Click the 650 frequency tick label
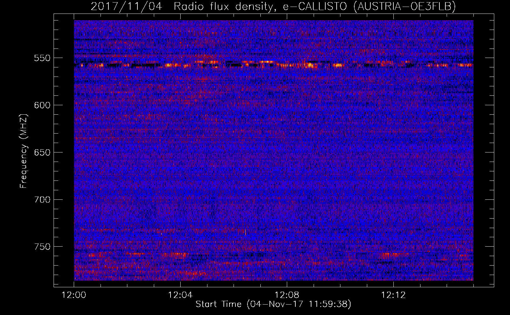The width and height of the screenshot is (510, 315). (42, 152)
